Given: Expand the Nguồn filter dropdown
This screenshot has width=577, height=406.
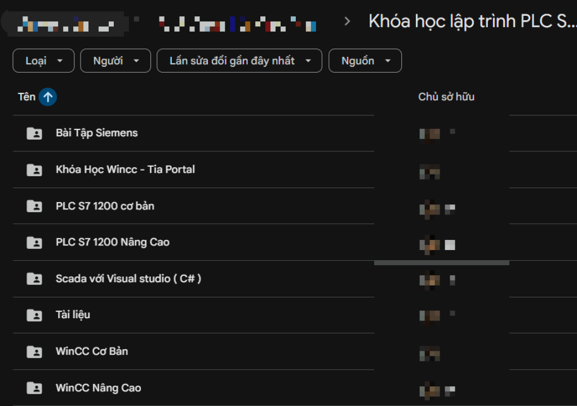Looking at the screenshot, I should click(365, 61).
